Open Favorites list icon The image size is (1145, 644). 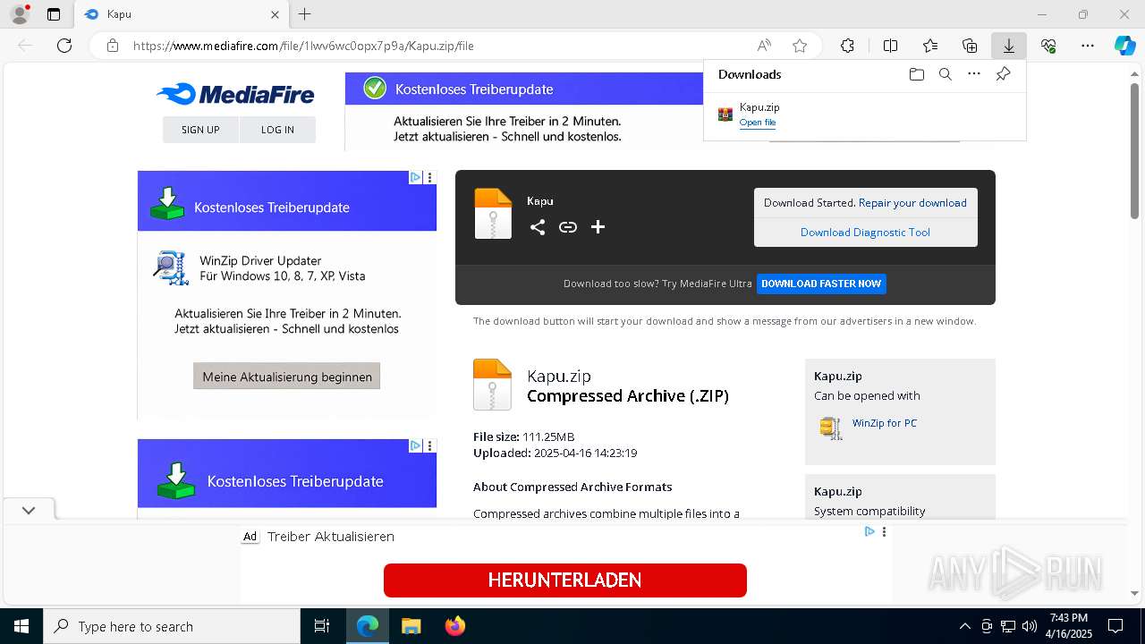click(x=930, y=46)
